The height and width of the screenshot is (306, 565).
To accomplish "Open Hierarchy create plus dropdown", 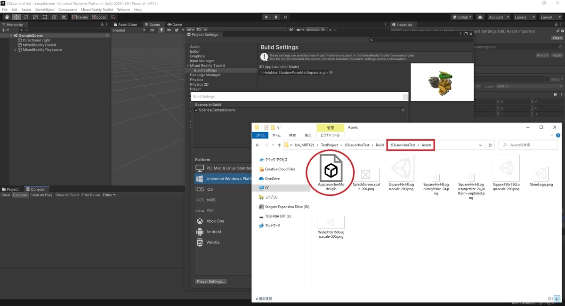I will (5, 30).
